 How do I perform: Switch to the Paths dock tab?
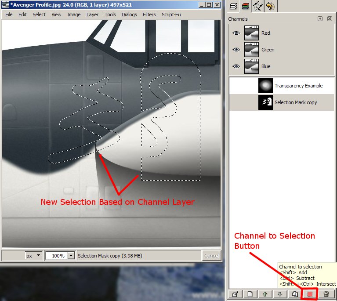258,6
